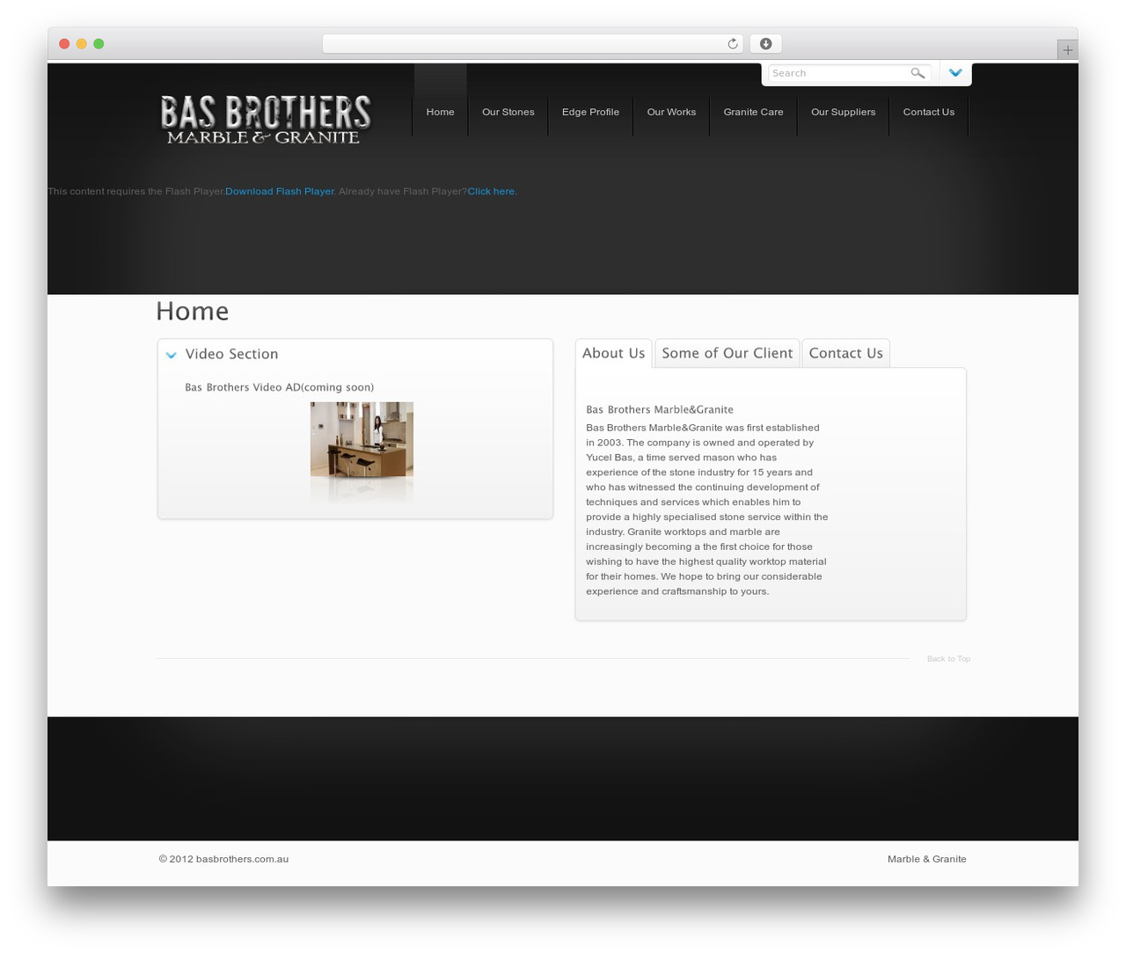Minimize the browser with the yellow button
Viewport: 1126px width, 954px height.
81,44
